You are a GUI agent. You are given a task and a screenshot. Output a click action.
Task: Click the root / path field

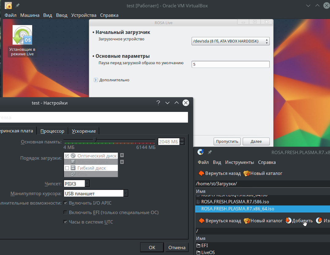point(262,231)
